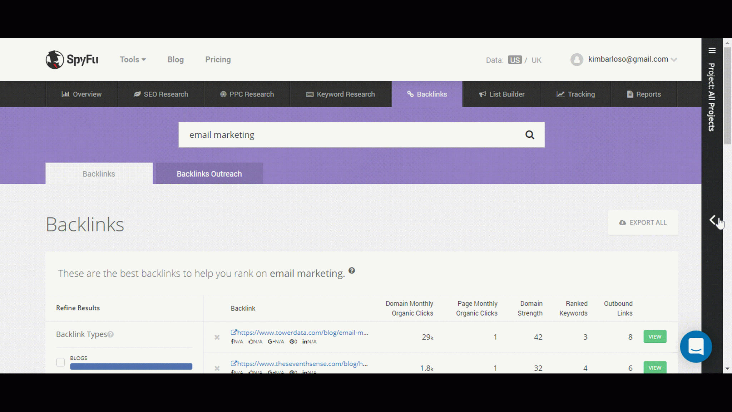The height and width of the screenshot is (412, 732).
Task: Open the PPC Research tab
Action: pos(247,94)
